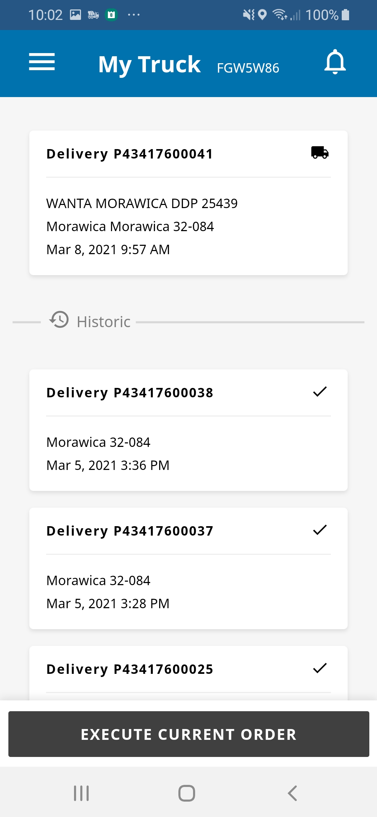Tap the checkmark on delivery P43417600038
This screenshot has height=817, width=377.
320,392
